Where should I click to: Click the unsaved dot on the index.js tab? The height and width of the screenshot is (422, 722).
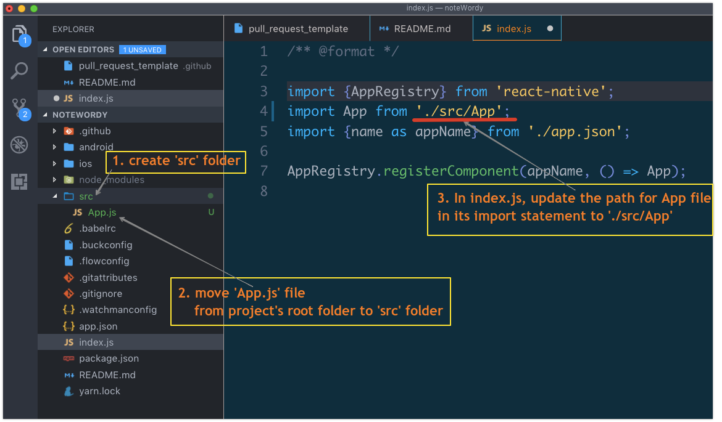[x=550, y=28]
